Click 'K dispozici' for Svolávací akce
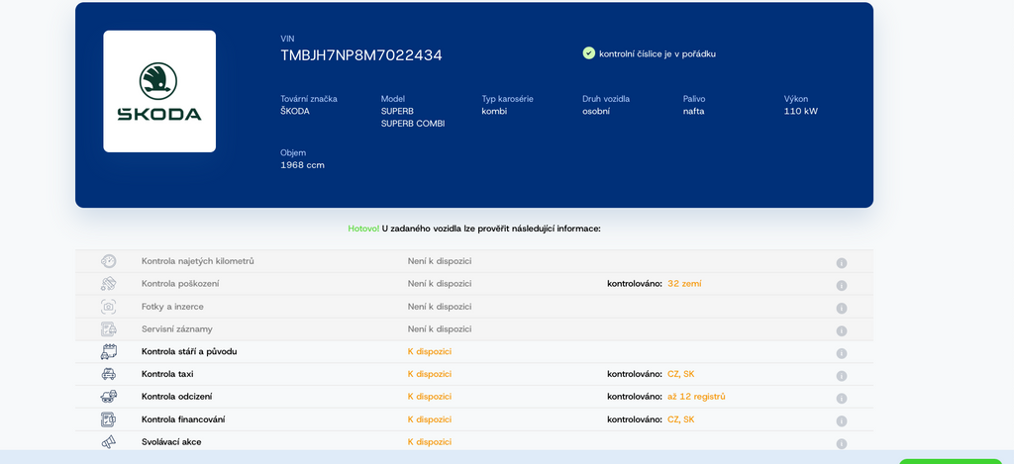 430,442
